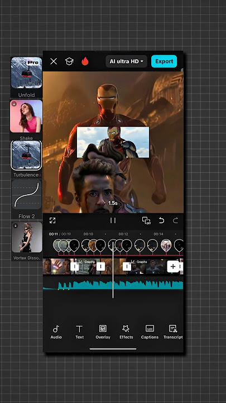Tap the home indicator bar at bottom
The width and height of the screenshot is (226, 403).
pos(113,349)
